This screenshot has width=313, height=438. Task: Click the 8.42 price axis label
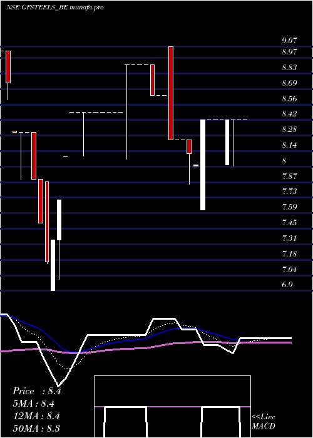click(x=289, y=115)
